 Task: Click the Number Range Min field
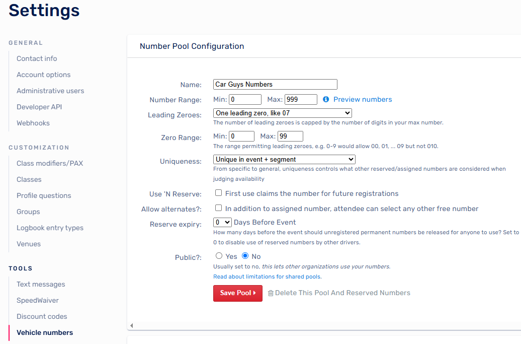click(x=245, y=100)
